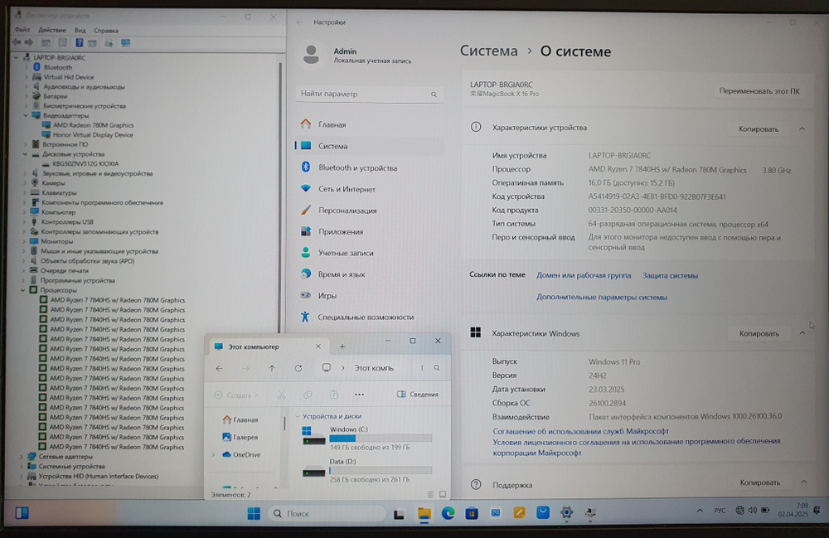Image resolution: width=829 pixels, height=538 pixels.
Task: Click the up arrow in File Explorer navigation
Action: (x=272, y=368)
